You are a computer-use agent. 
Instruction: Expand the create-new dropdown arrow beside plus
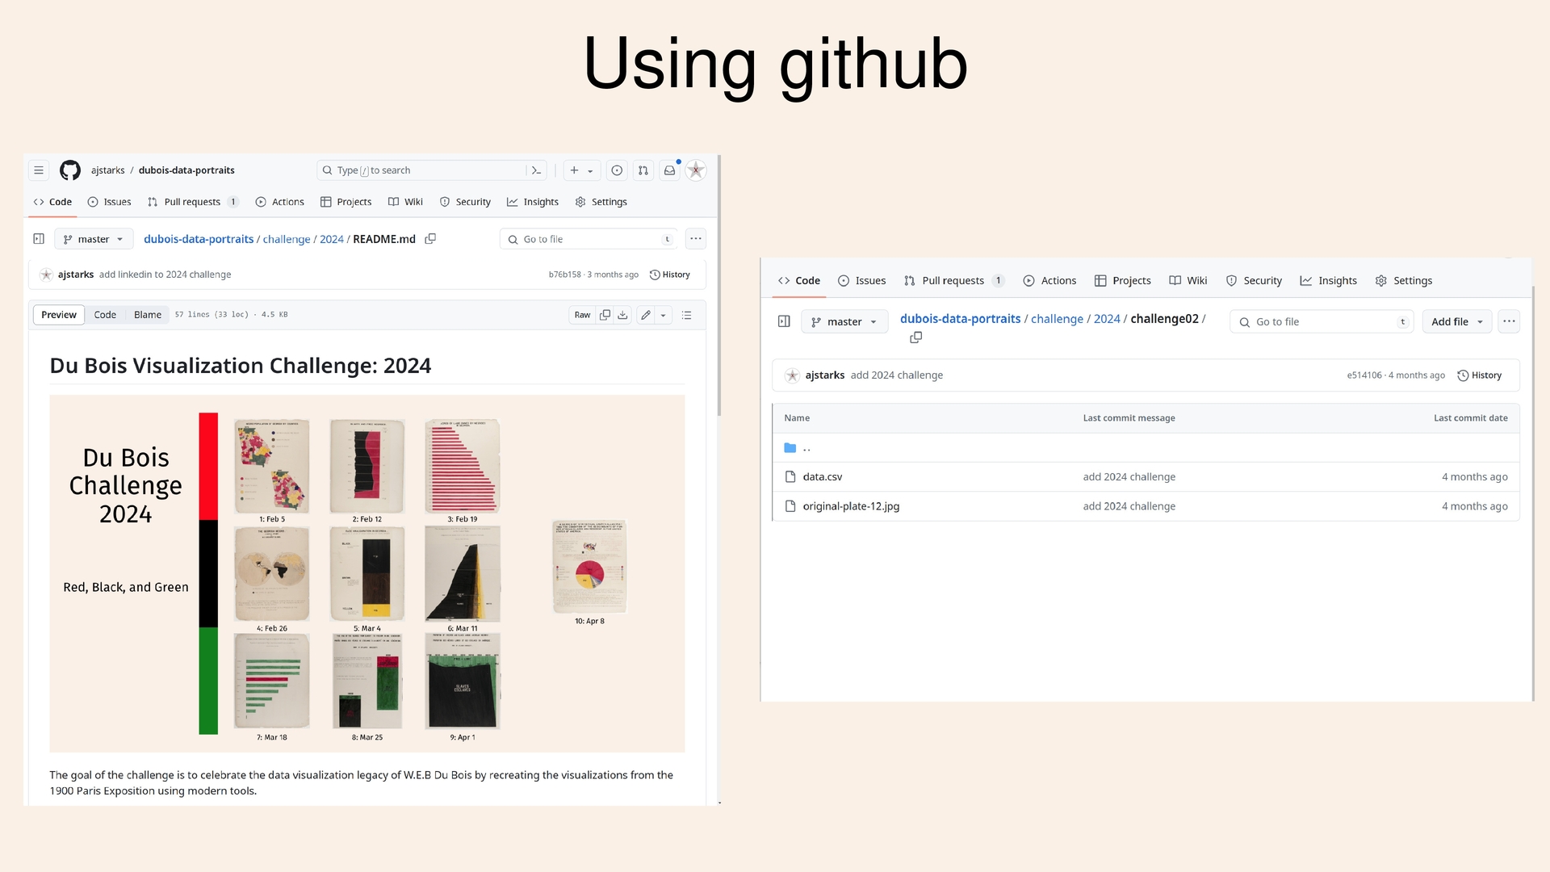pyautogui.click(x=590, y=171)
